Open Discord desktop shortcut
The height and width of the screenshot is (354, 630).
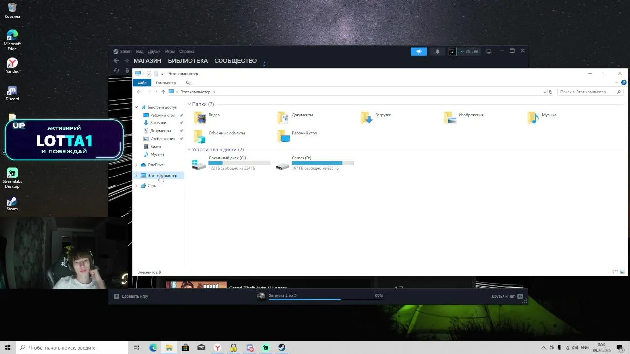pyautogui.click(x=12, y=93)
